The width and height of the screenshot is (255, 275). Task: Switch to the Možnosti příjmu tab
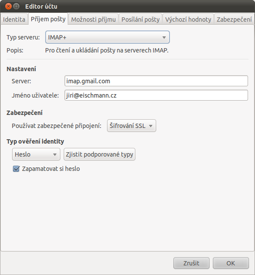93,19
